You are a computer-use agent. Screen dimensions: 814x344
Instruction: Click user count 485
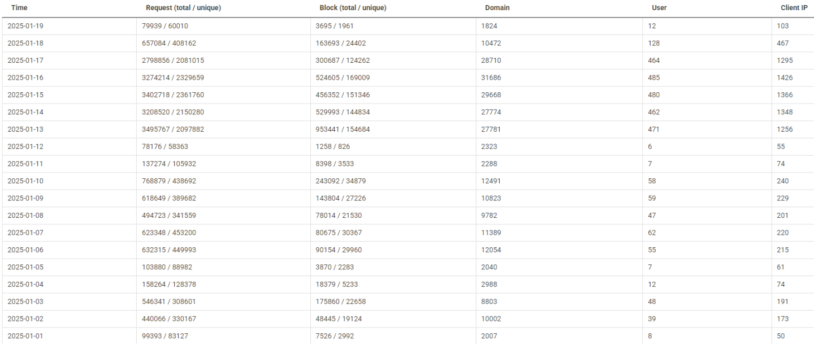point(653,78)
